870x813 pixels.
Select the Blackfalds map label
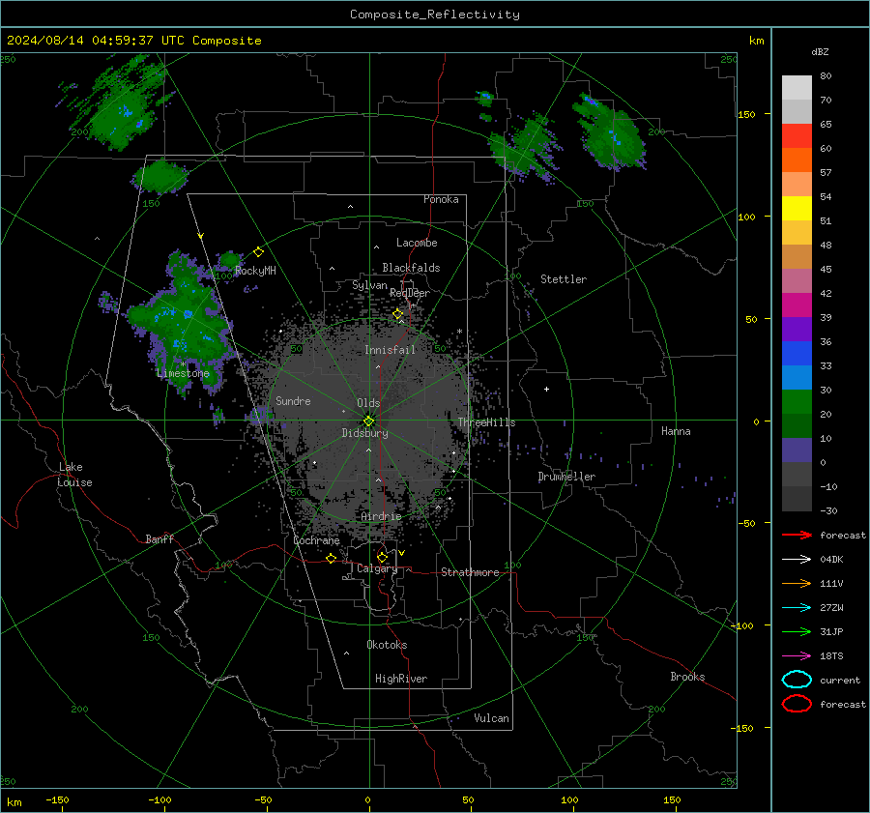coord(411,268)
